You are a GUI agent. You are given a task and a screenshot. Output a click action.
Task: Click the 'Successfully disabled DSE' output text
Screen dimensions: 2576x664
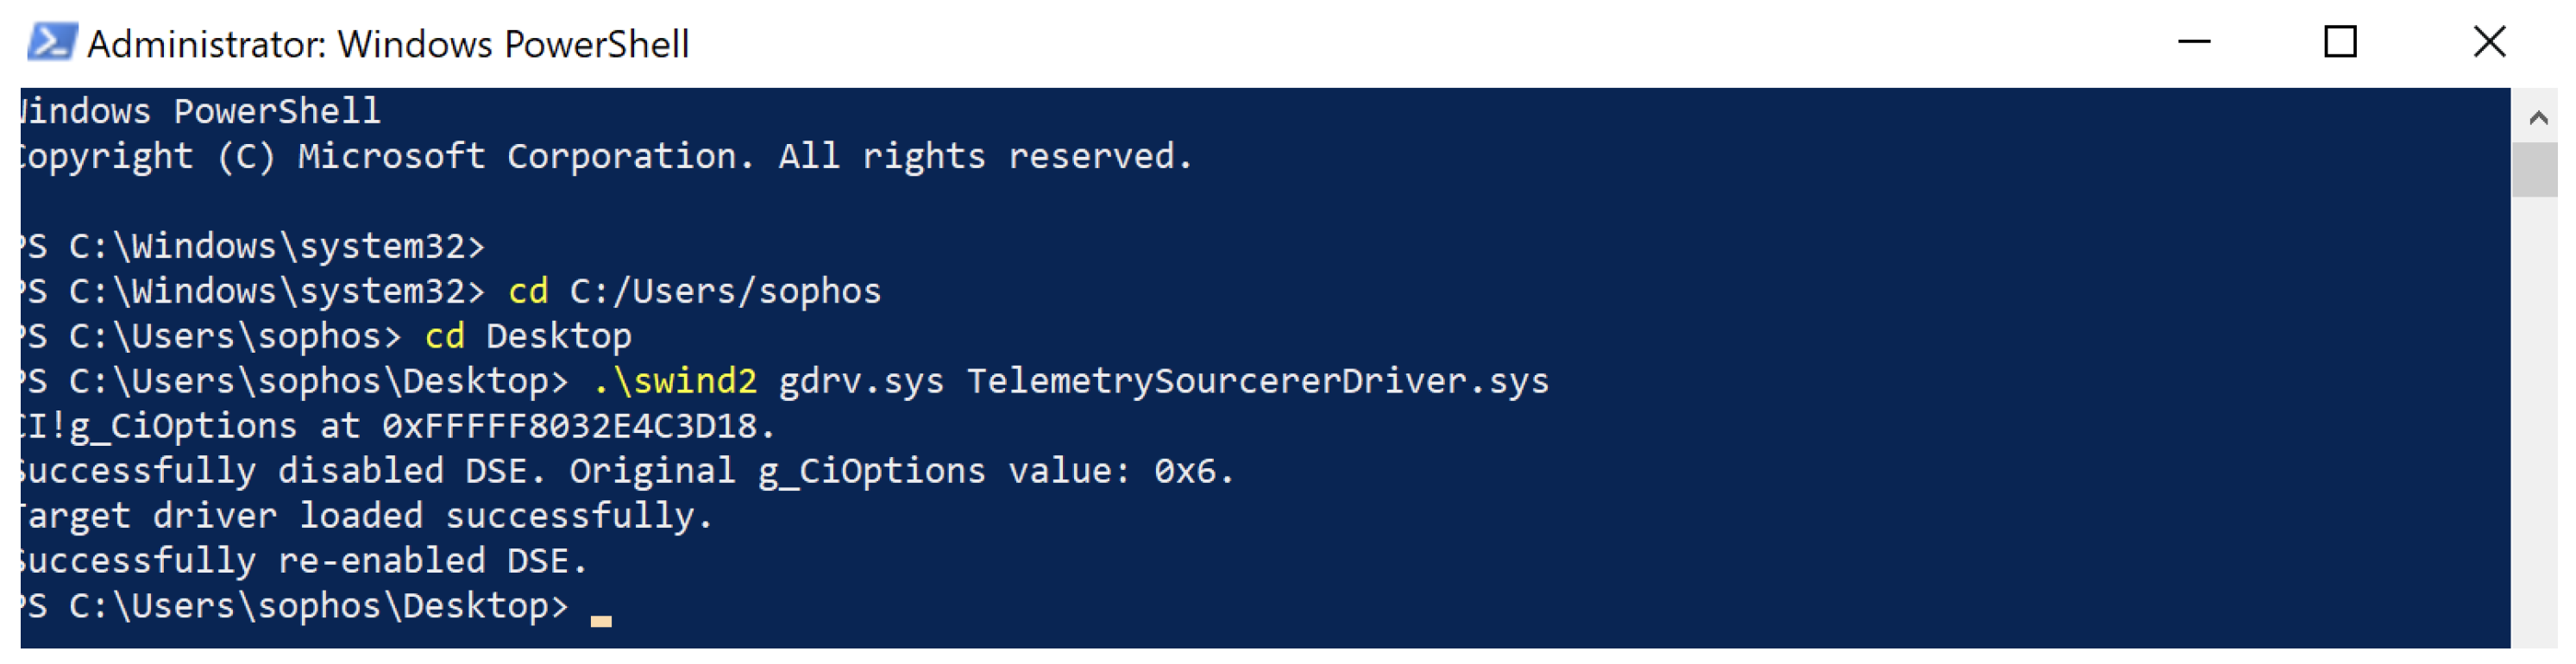280,472
